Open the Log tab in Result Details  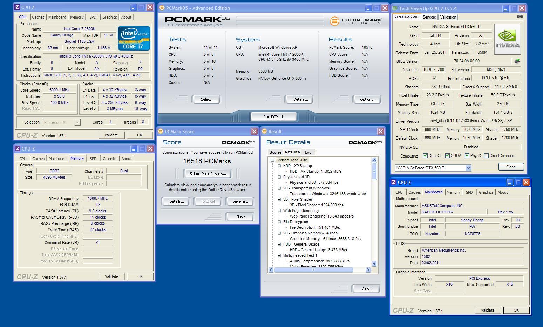coord(308,152)
